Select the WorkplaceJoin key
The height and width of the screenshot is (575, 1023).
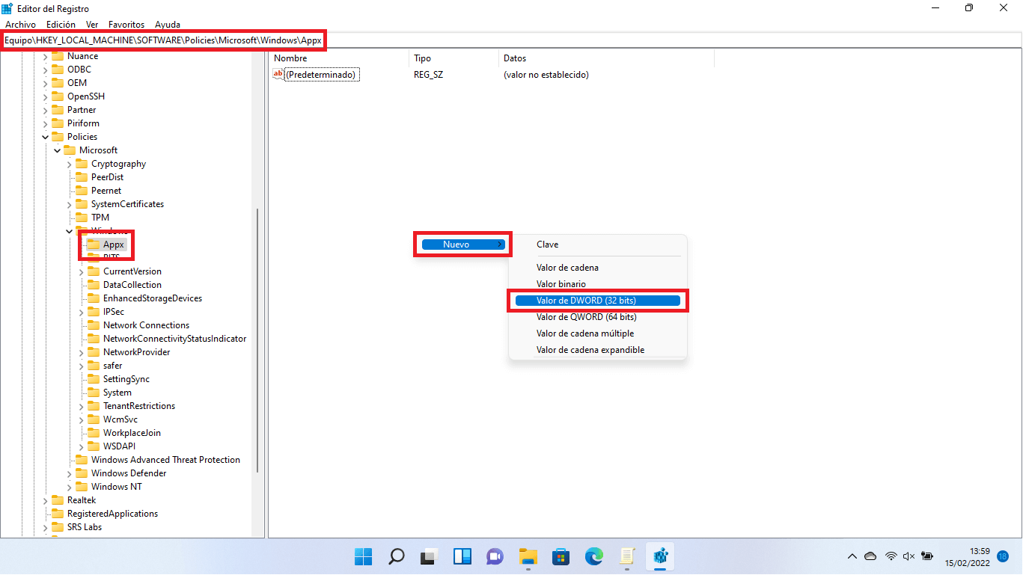(132, 433)
